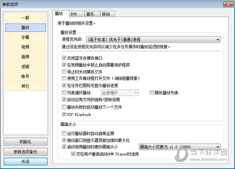Switch to the 播放 tab
235x169 pixels.
61,14
